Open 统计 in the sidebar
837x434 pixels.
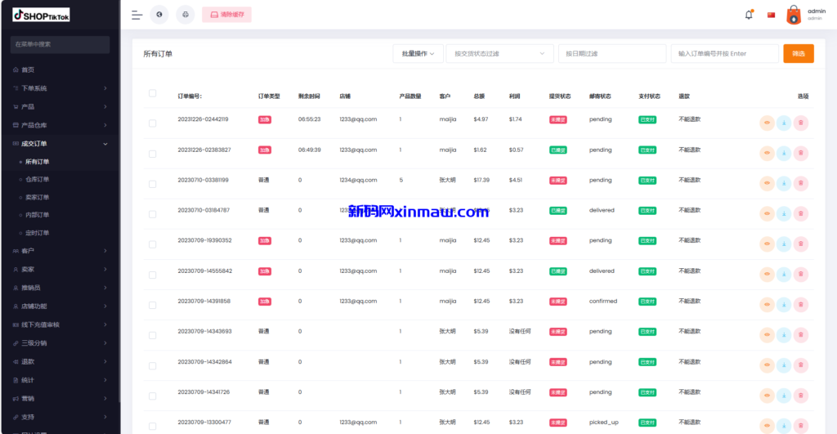[x=60, y=380]
